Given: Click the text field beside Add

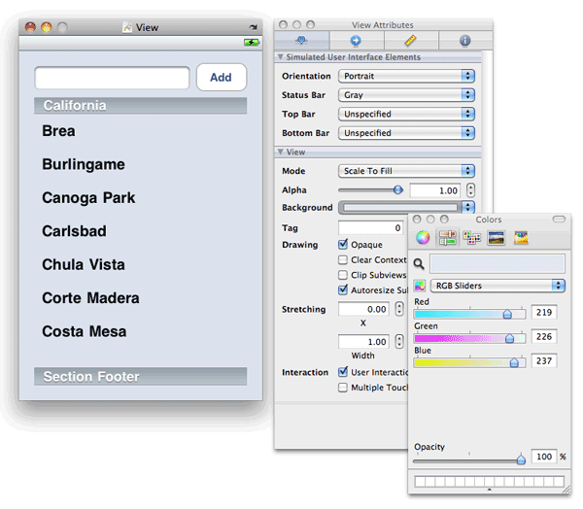Looking at the screenshot, I should click(x=112, y=78).
